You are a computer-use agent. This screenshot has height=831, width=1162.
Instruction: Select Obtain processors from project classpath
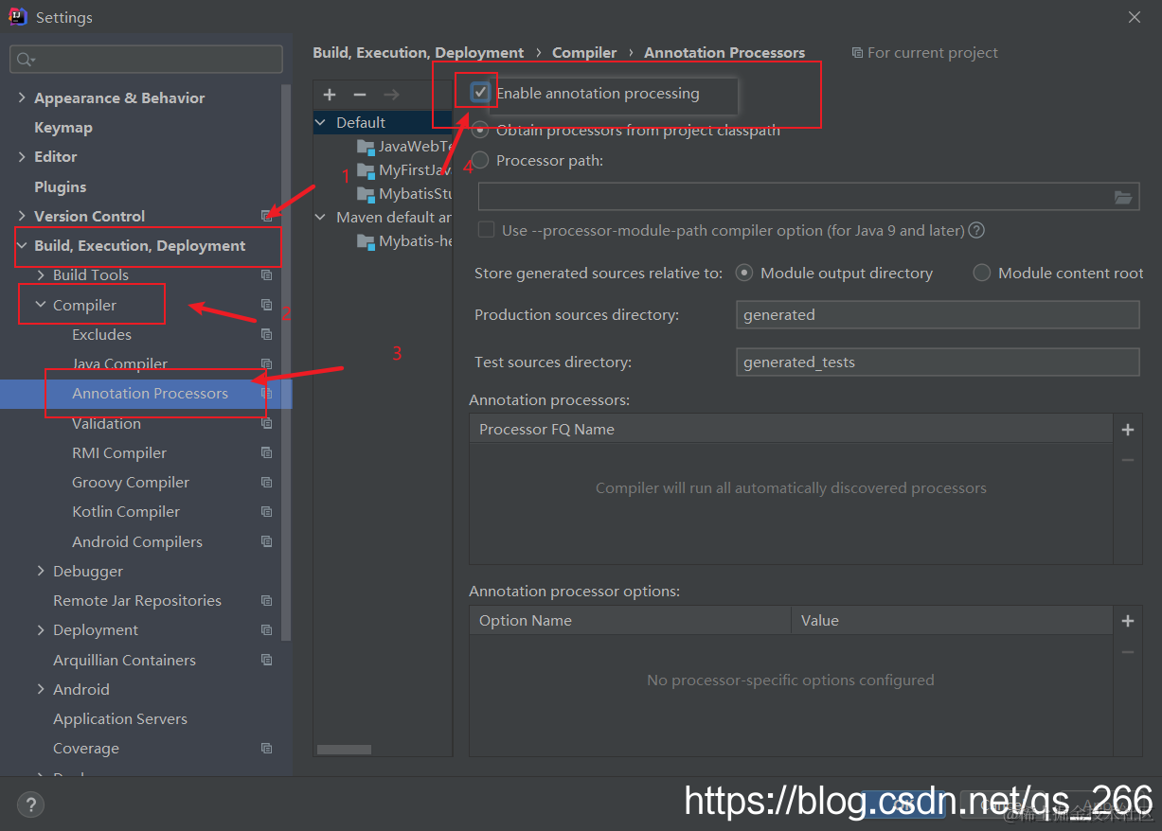click(x=481, y=131)
